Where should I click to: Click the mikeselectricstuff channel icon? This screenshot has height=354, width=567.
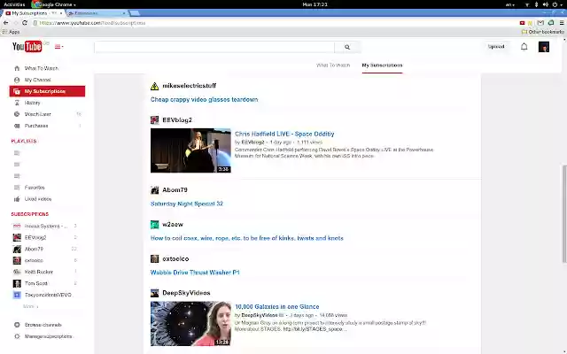coord(155,86)
